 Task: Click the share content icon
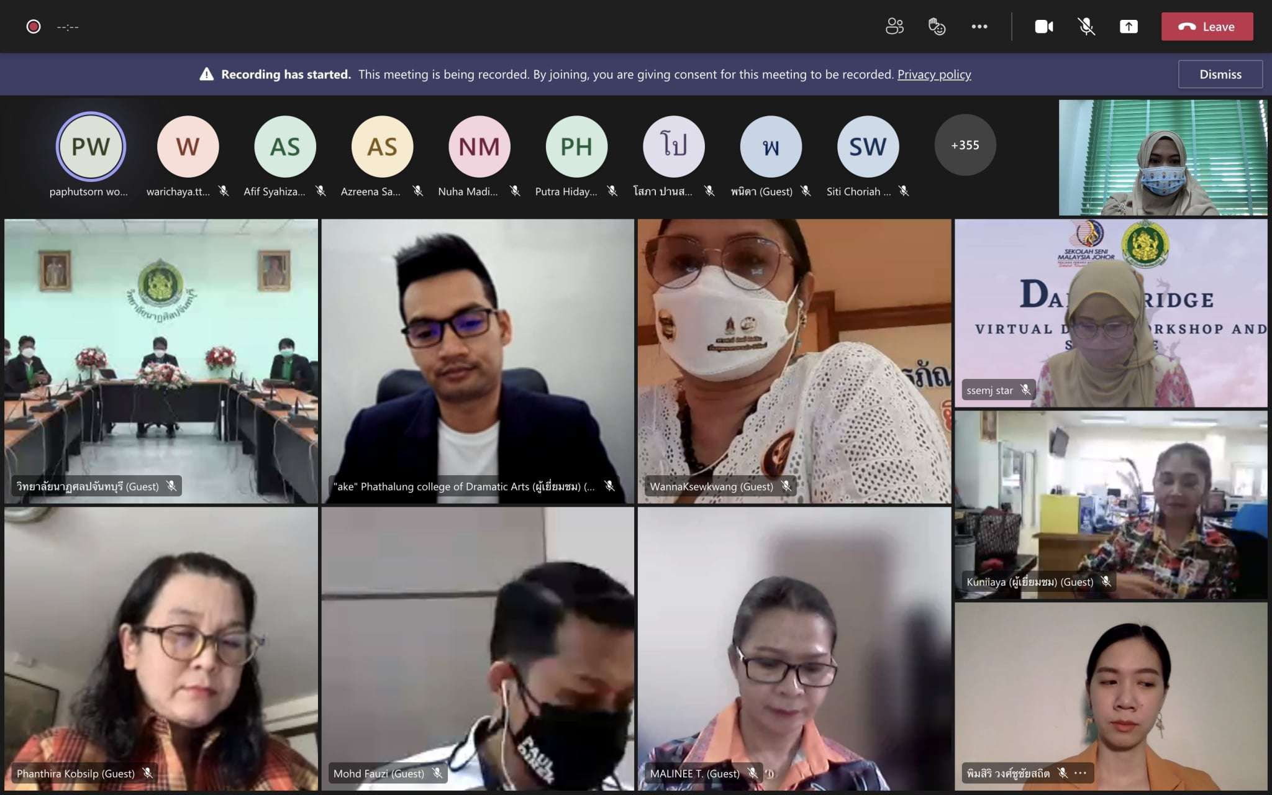point(1129,27)
